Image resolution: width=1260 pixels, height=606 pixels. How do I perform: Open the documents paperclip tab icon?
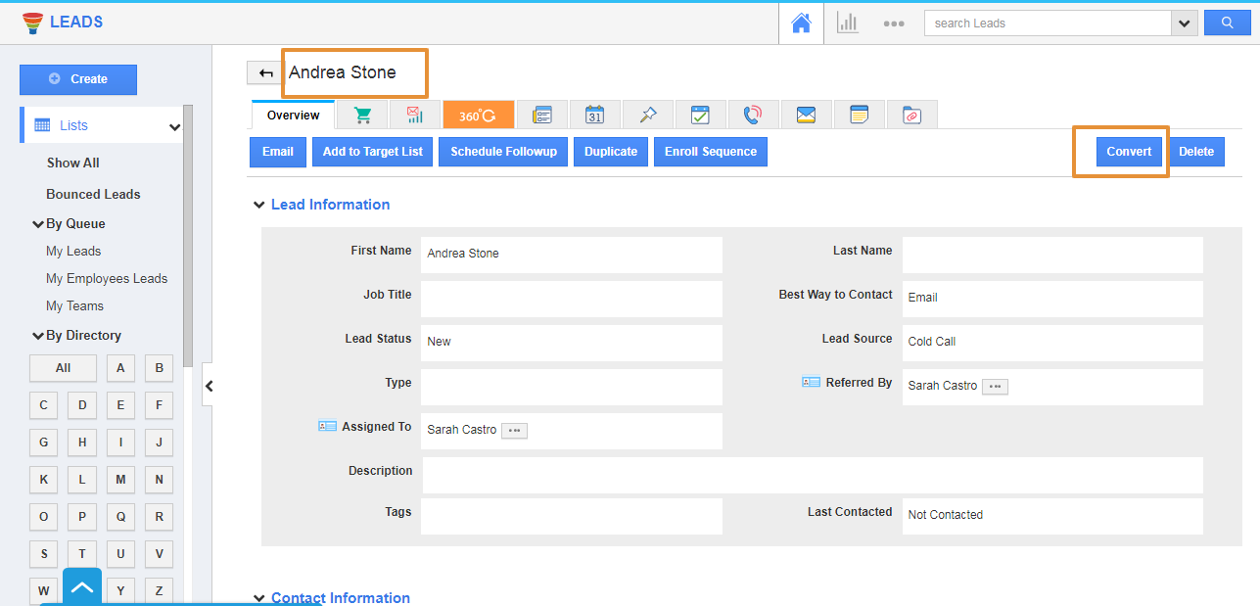click(x=911, y=116)
